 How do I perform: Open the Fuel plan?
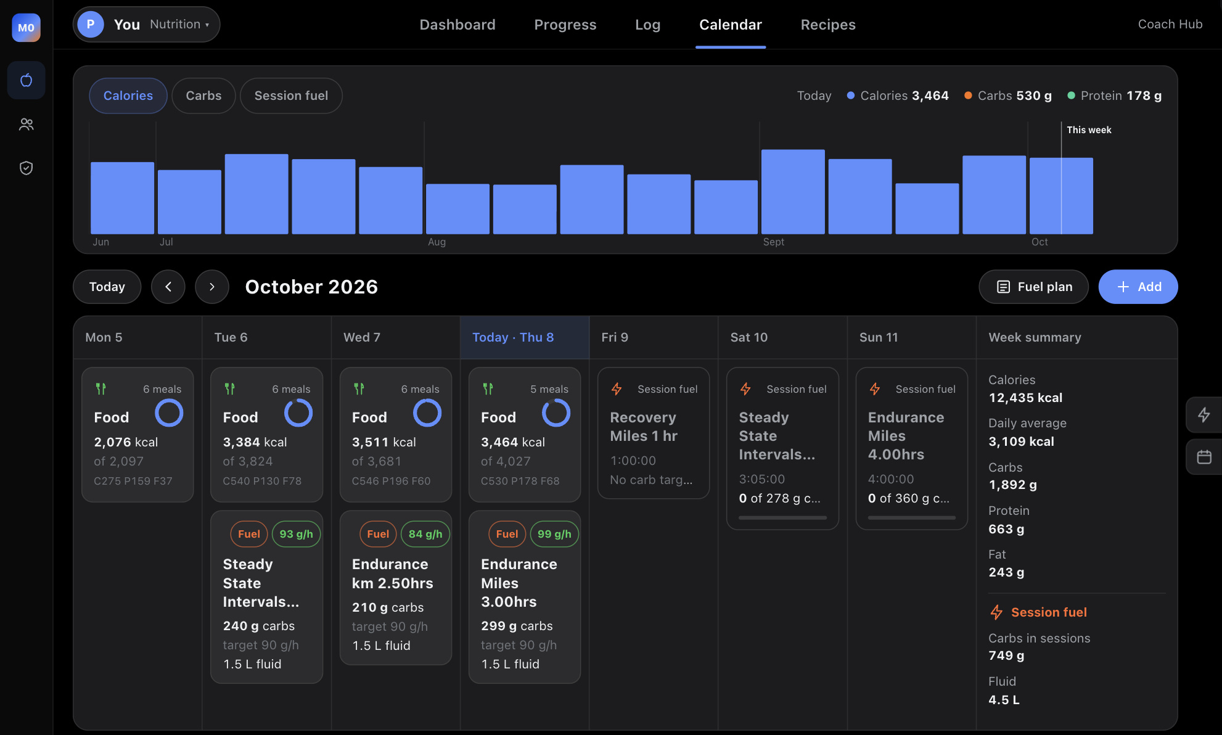(1034, 287)
